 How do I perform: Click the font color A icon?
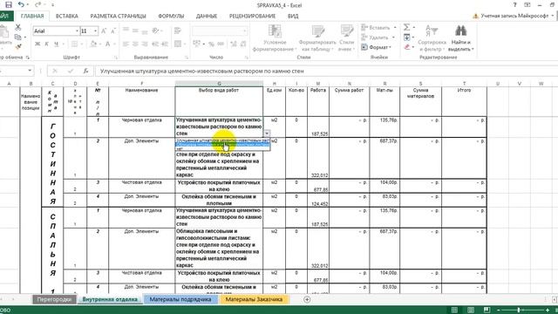point(108,44)
